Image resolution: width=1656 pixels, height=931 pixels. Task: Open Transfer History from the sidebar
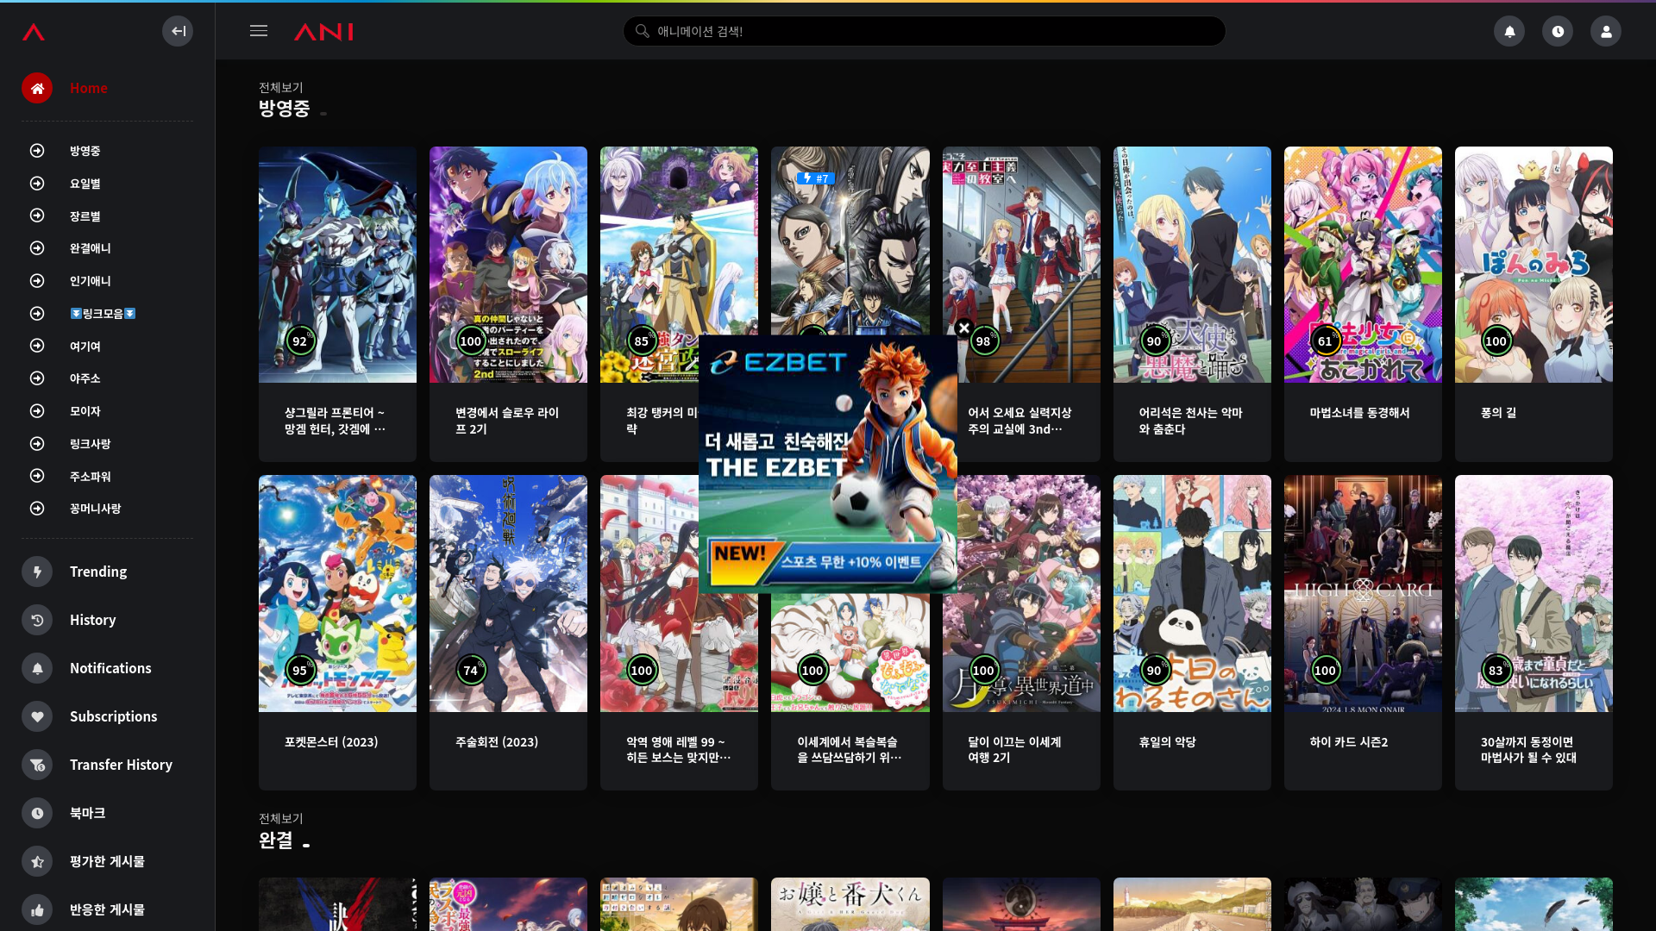pos(122,765)
